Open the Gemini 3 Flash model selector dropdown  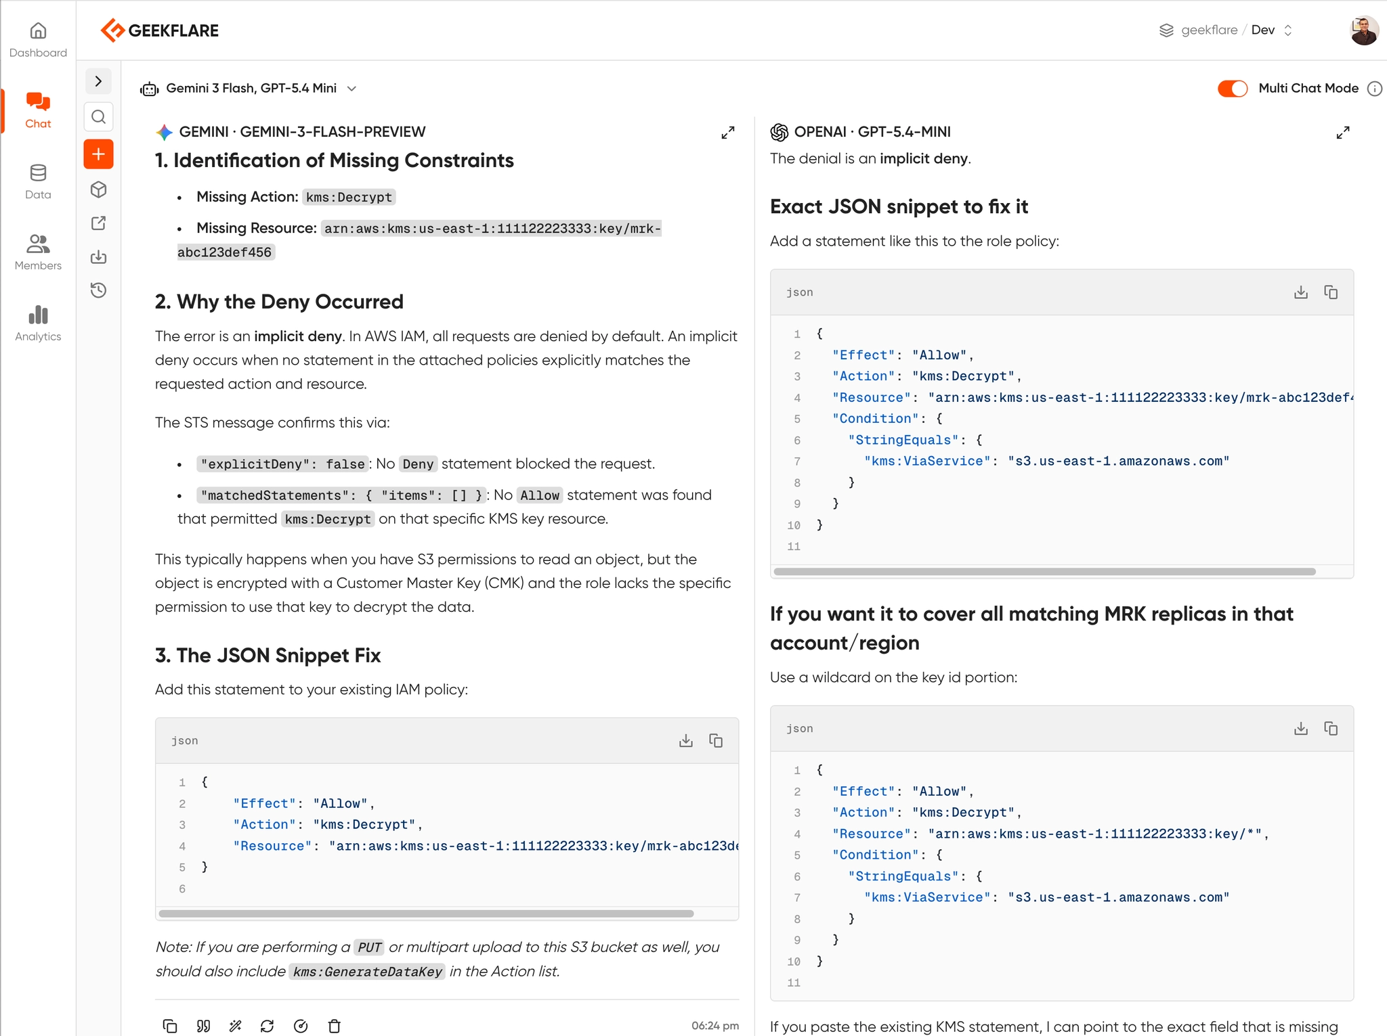(x=352, y=88)
